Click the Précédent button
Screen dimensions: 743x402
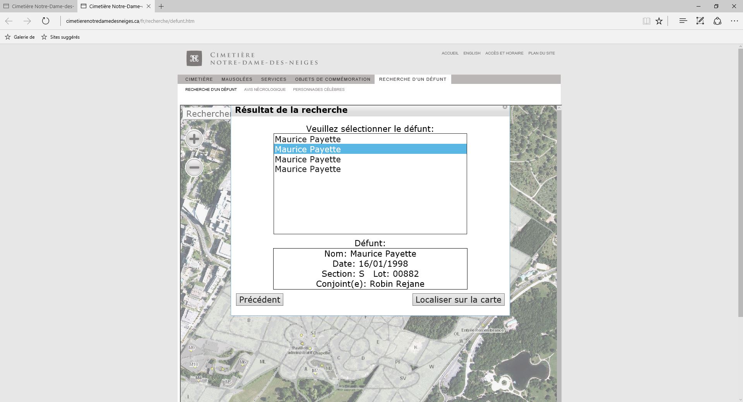[x=260, y=300]
